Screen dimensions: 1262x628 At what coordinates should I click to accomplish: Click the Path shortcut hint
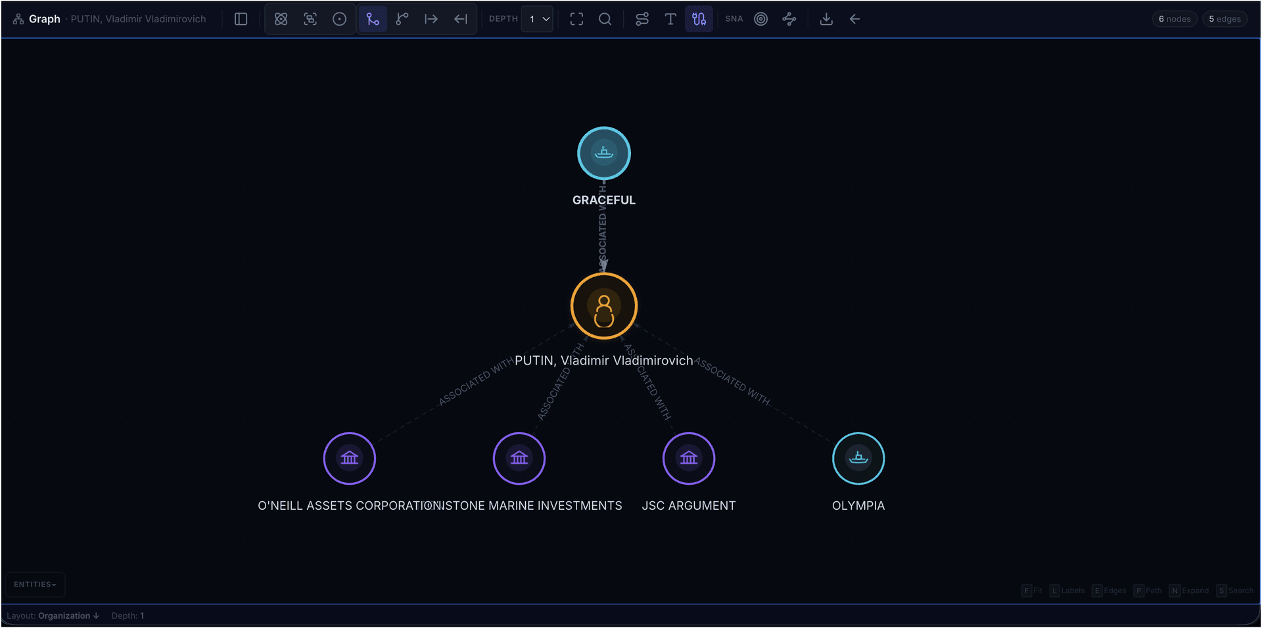[1148, 591]
